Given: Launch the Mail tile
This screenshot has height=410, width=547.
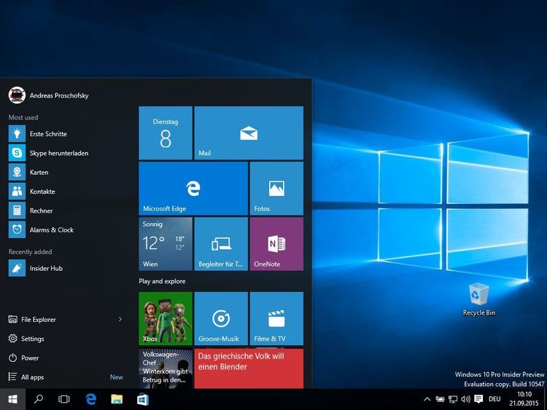Looking at the screenshot, I should tap(249, 133).
